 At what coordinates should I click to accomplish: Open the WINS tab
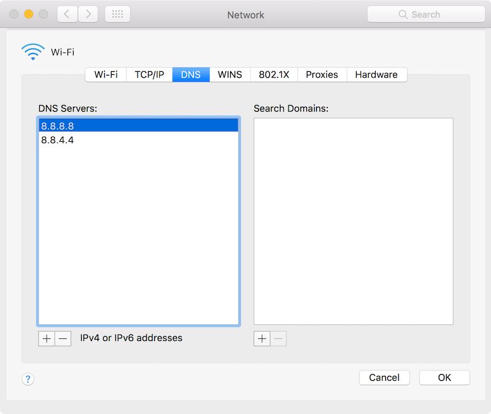click(x=230, y=74)
